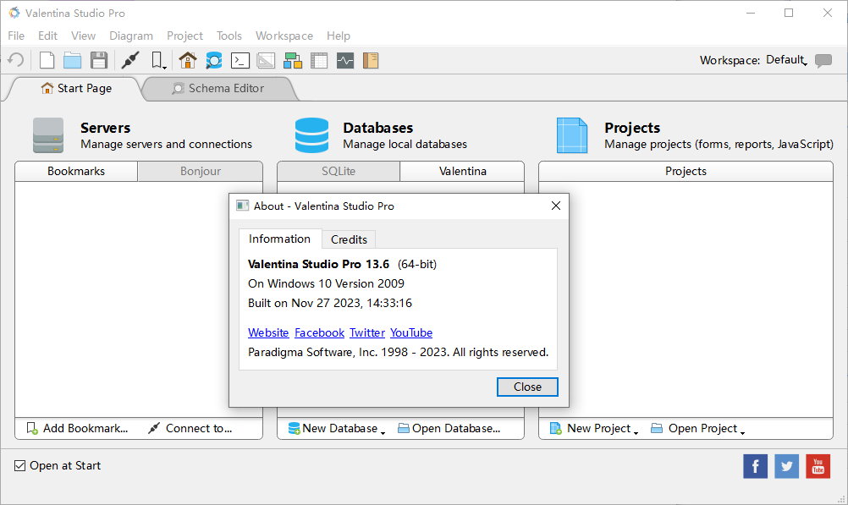
Task: Click the Start Page tab house icon
Action: tap(47, 88)
